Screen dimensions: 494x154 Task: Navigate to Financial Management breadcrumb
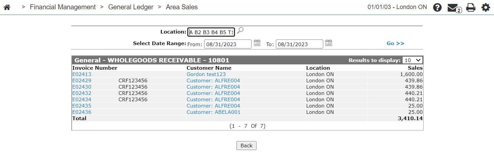pos(63,7)
